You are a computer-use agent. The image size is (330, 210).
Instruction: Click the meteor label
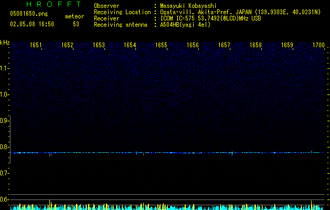click(x=74, y=16)
